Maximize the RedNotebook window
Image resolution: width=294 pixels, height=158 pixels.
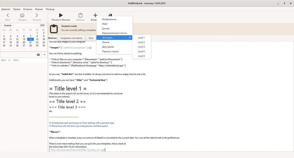coord(284,3)
